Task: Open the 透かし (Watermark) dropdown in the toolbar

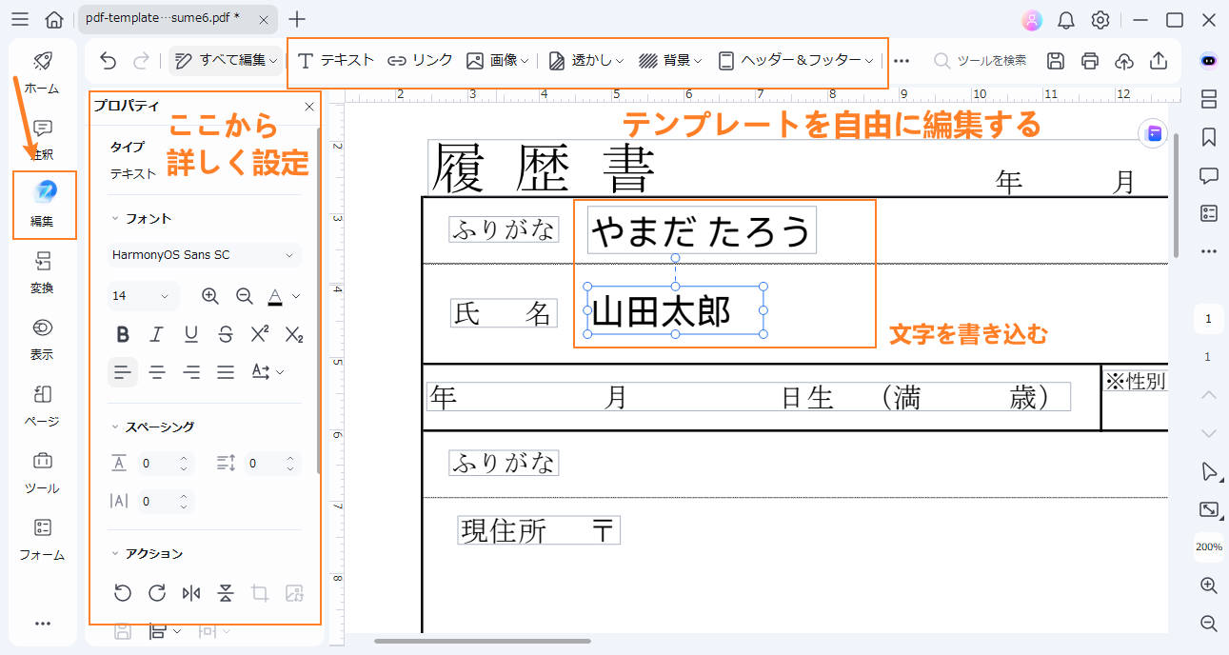Action: (x=585, y=59)
